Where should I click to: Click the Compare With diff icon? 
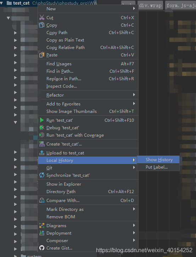point(42,200)
